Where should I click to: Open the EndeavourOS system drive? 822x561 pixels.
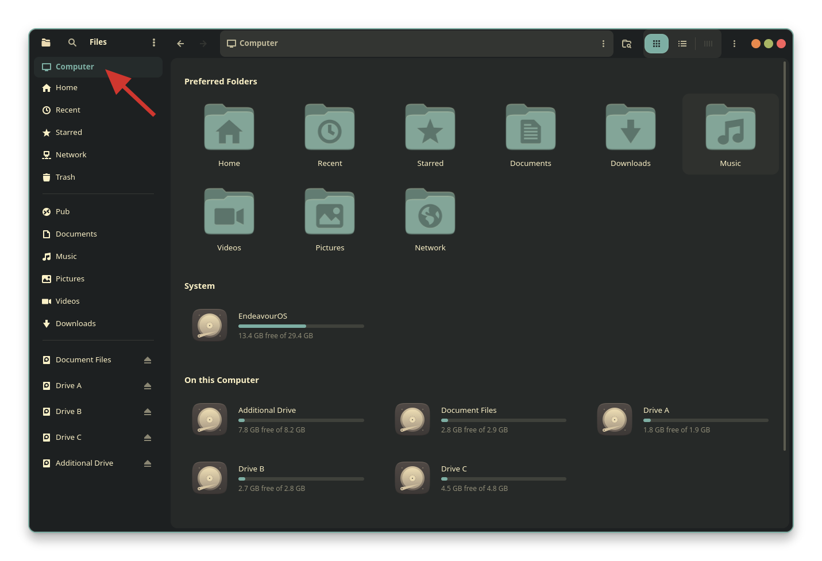pos(279,325)
